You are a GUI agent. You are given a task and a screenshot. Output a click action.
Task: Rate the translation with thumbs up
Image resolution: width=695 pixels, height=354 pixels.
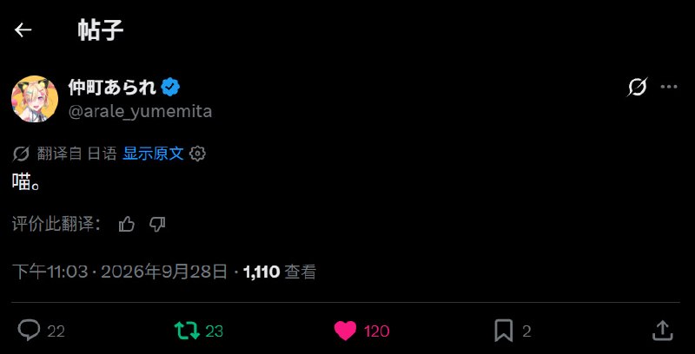point(127,225)
